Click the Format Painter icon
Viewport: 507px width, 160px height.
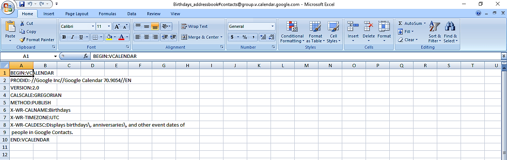pyautogui.click(x=22, y=40)
